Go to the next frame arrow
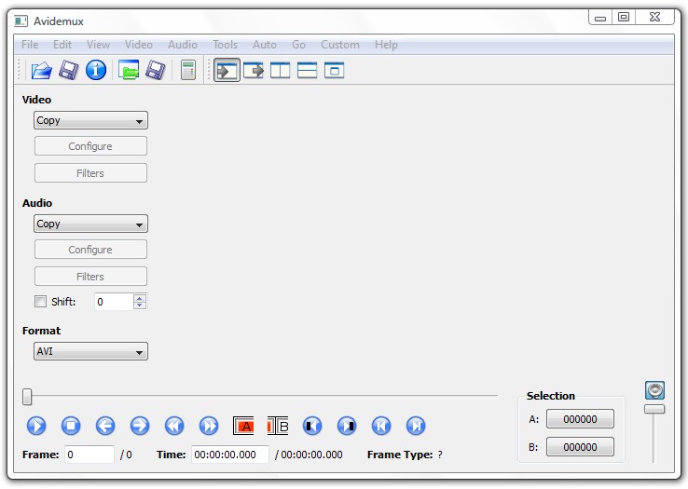This screenshot has height=489, width=688. click(x=140, y=426)
